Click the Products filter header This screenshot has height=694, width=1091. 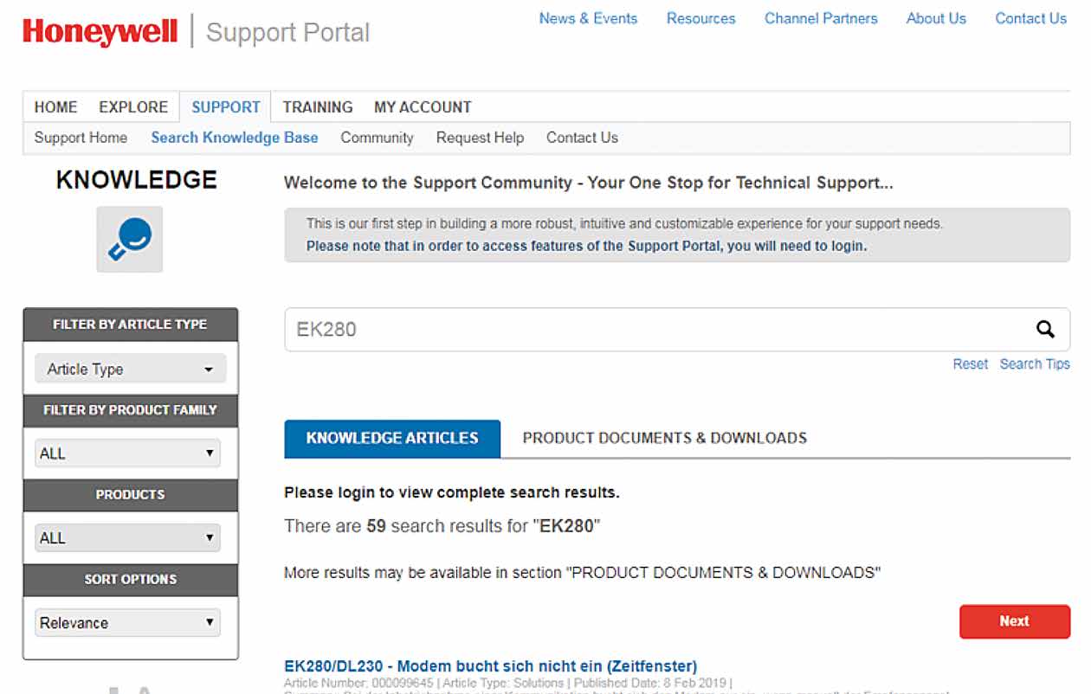(130, 495)
